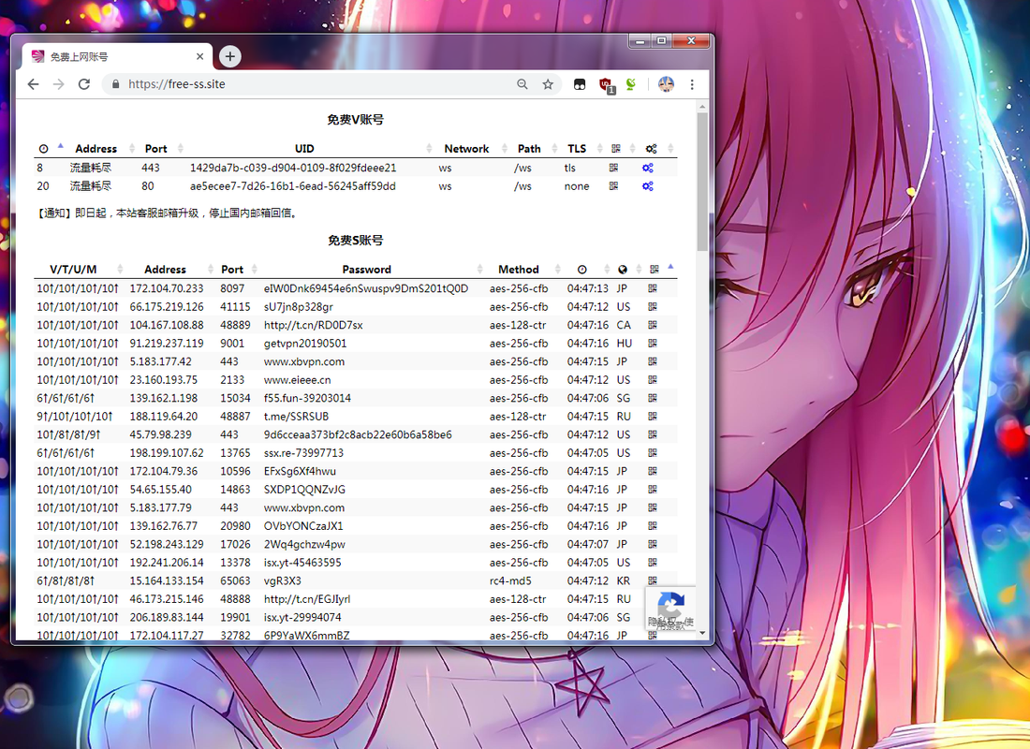Select port 20980 cell
Screen dimensions: 1030x749
[x=235, y=525]
